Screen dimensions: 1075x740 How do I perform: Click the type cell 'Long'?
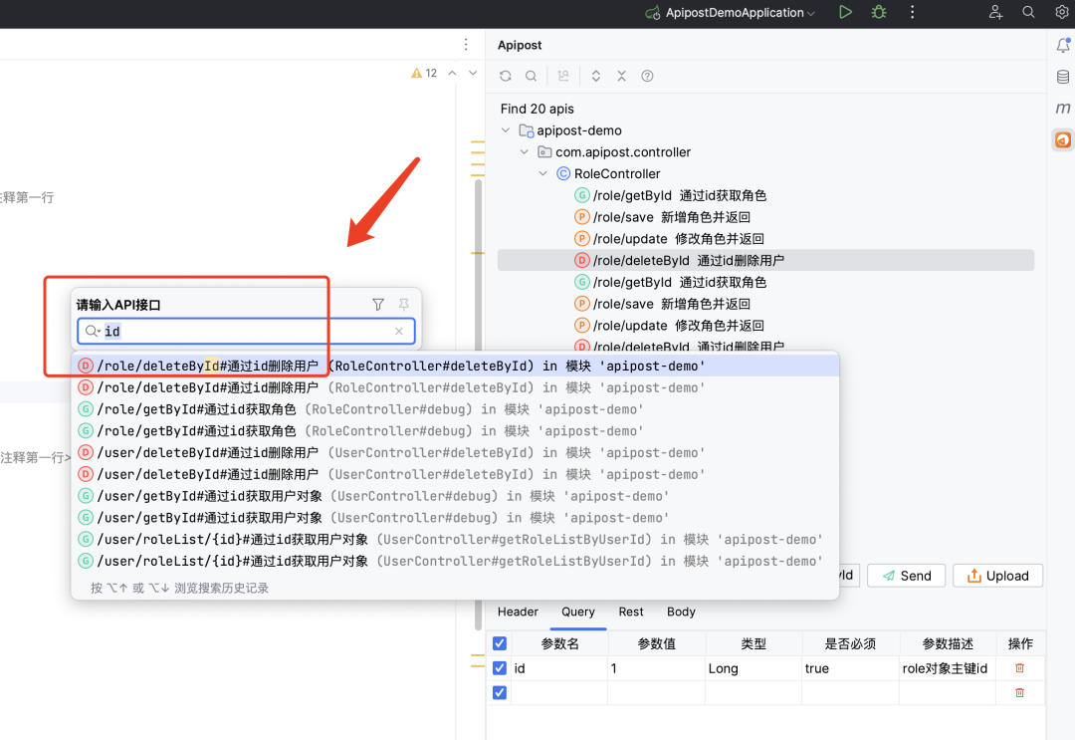753,668
